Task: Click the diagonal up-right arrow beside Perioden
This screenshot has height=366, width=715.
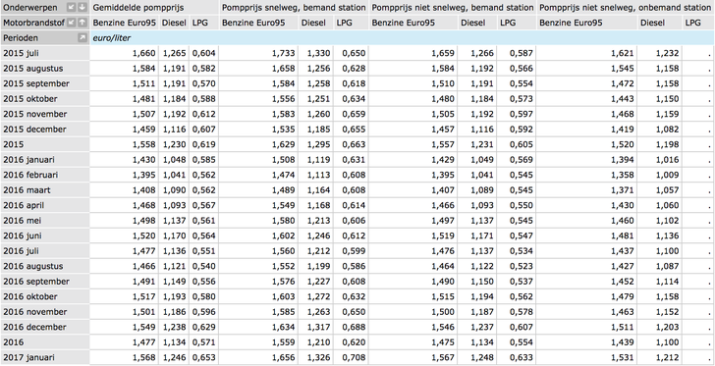Action: 82,38
